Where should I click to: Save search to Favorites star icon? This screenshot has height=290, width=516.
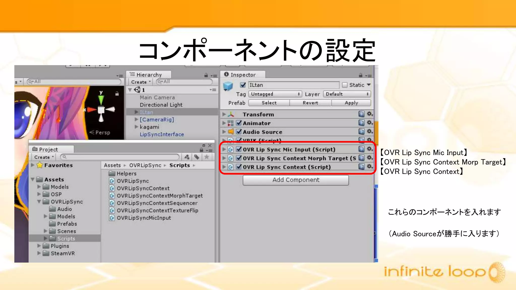[x=207, y=157]
